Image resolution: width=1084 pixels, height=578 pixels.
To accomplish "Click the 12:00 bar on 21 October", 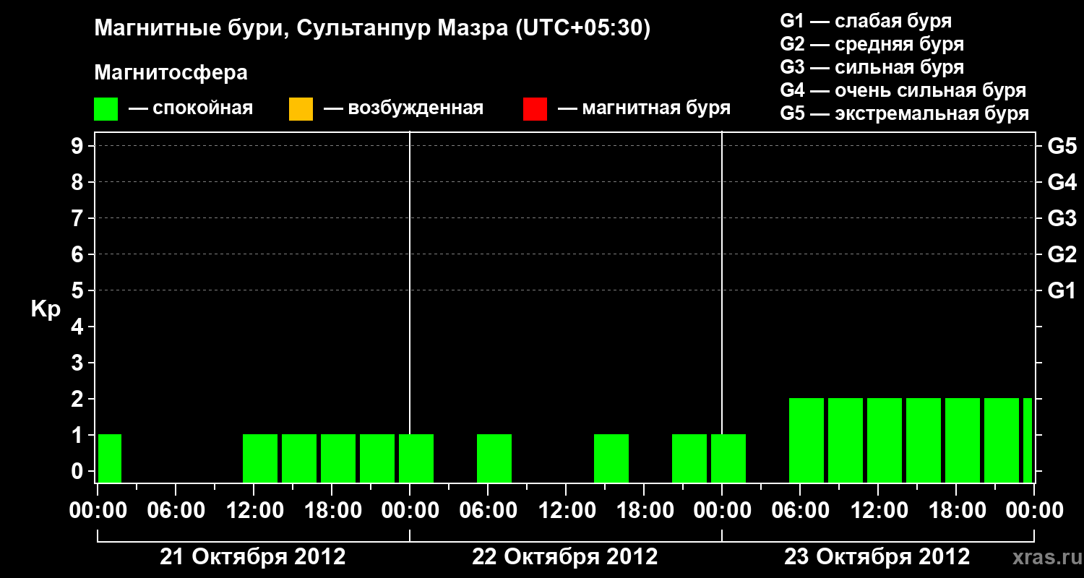I will click(x=260, y=458).
